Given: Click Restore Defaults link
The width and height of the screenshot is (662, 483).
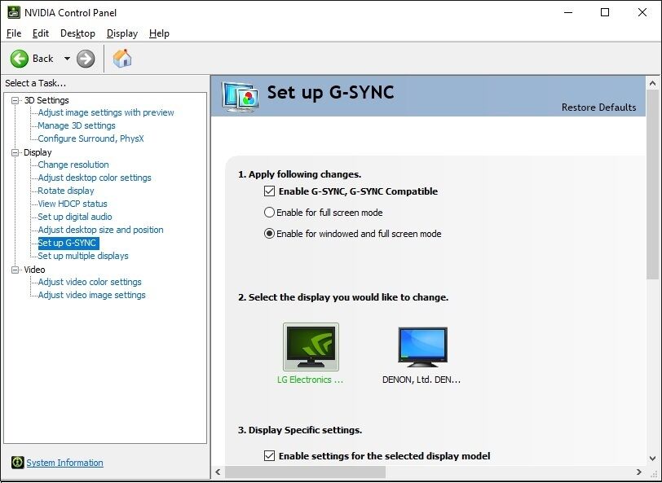Looking at the screenshot, I should tap(598, 108).
